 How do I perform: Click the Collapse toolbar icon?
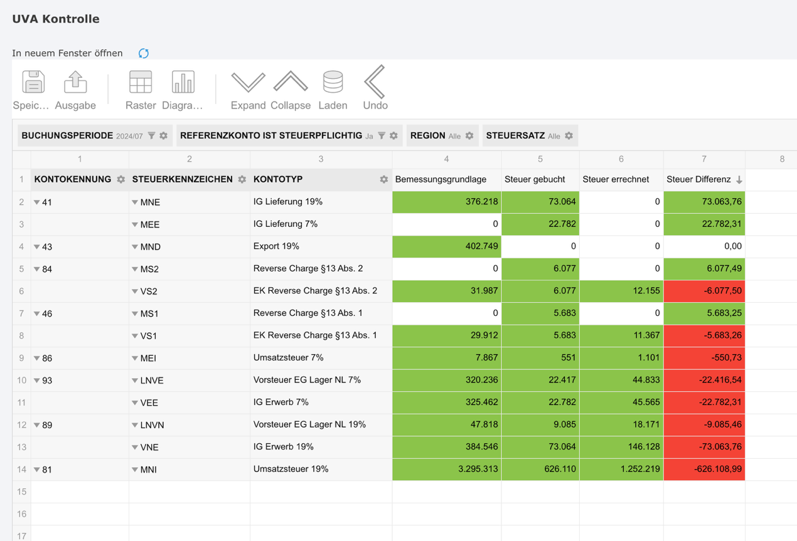point(291,83)
